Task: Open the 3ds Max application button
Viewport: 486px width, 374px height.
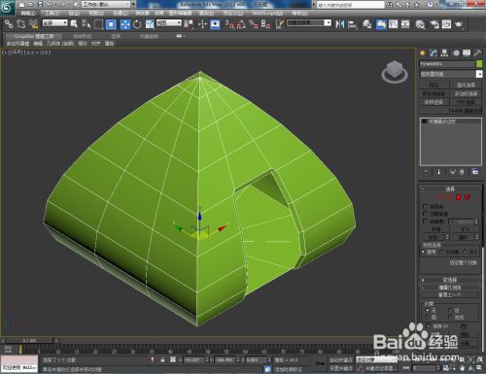Action: (7, 7)
